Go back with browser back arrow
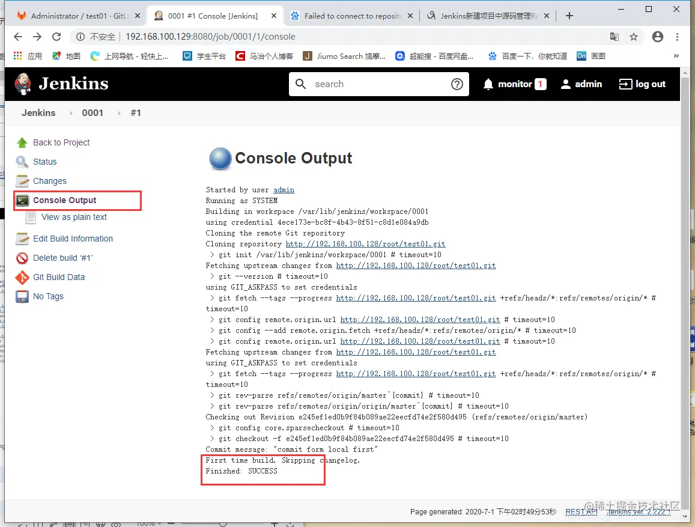The width and height of the screenshot is (695, 527). [18, 37]
